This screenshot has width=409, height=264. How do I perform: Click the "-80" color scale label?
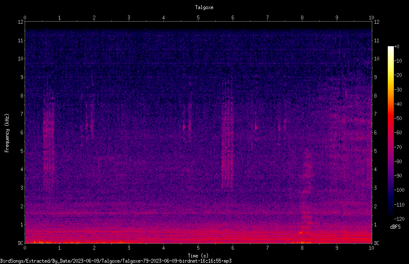[x=398, y=162]
